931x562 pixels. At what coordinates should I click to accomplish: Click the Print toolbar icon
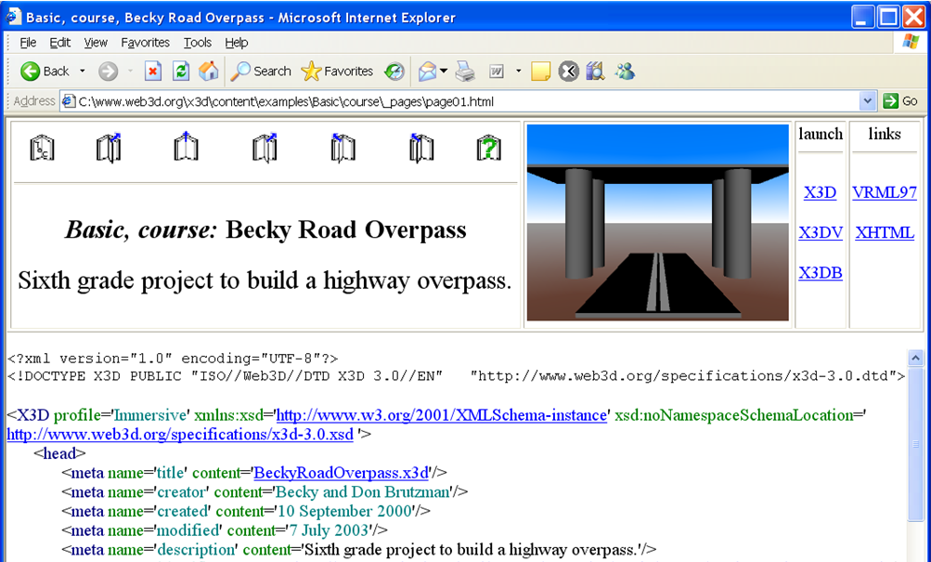pos(465,72)
